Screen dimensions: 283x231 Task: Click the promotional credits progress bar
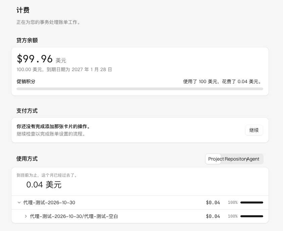tap(140, 89)
